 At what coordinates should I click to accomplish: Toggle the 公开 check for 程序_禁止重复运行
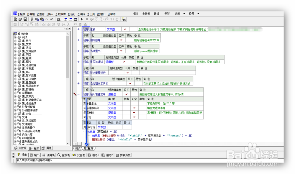tap(128, 73)
